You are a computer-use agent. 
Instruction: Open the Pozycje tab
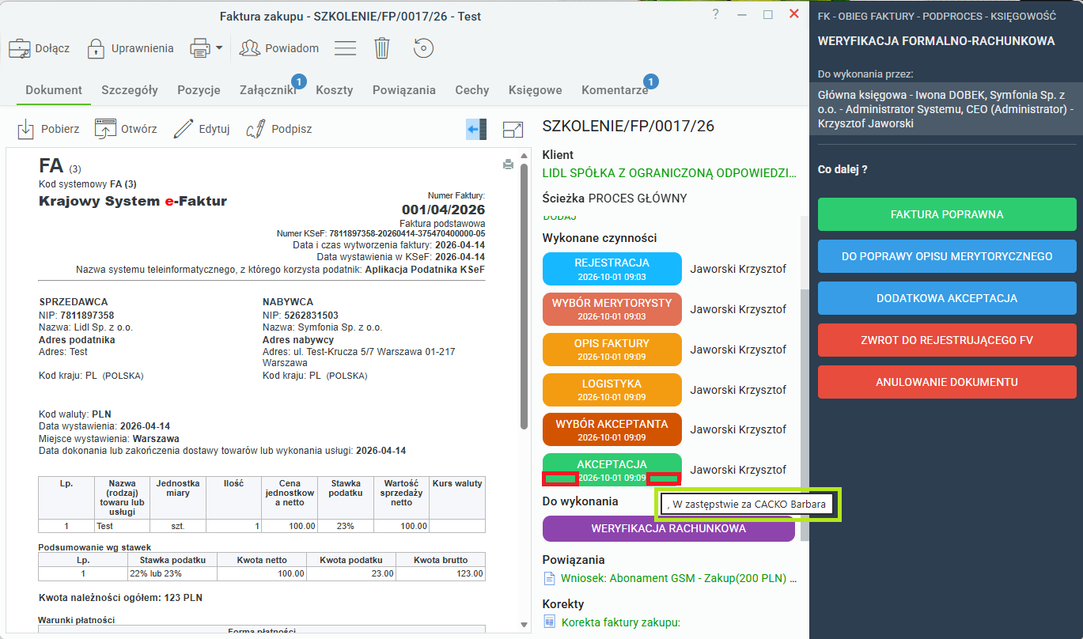click(199, 90)
